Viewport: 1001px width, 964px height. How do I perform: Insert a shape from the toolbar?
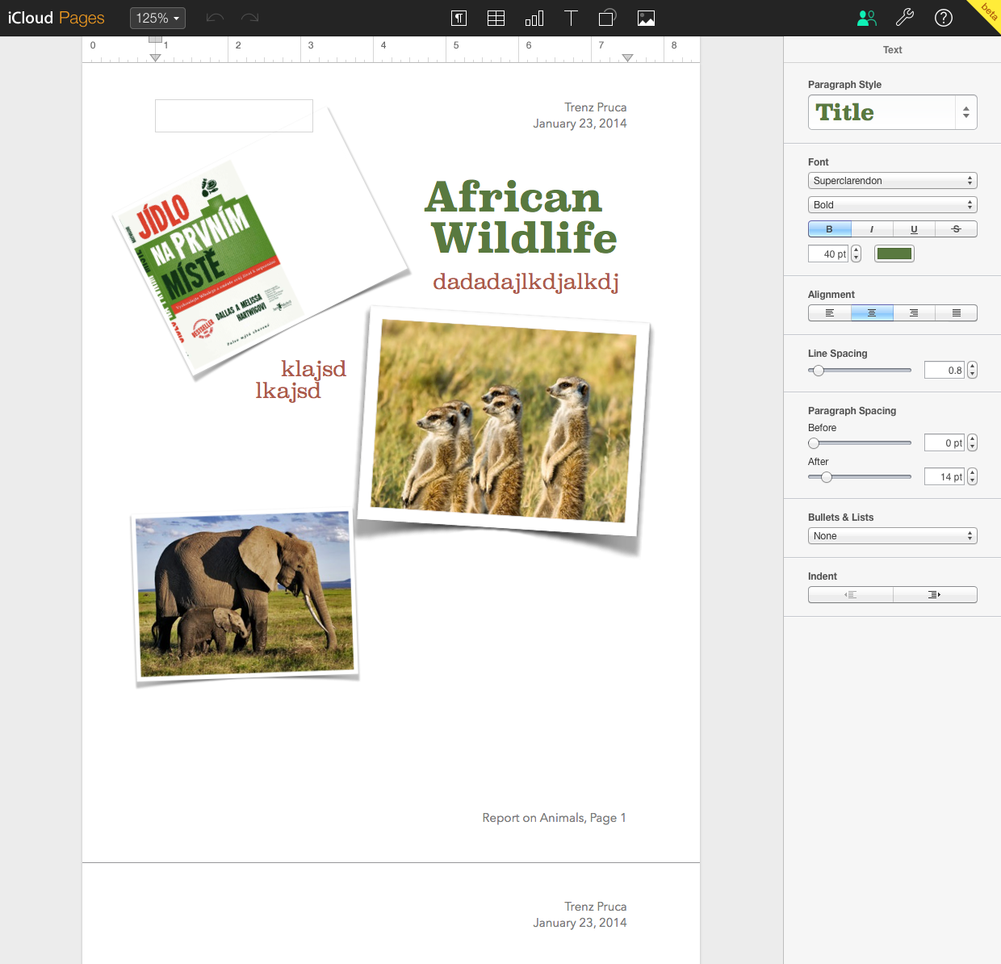click(x=608, y=18)
